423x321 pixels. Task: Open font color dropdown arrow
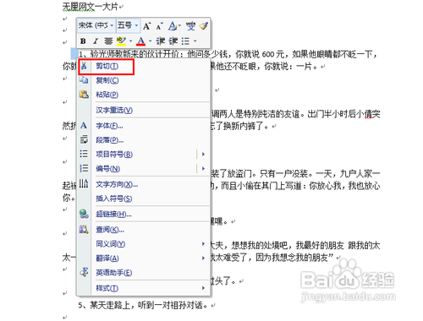pyautogui.click(x=150, y=41)
